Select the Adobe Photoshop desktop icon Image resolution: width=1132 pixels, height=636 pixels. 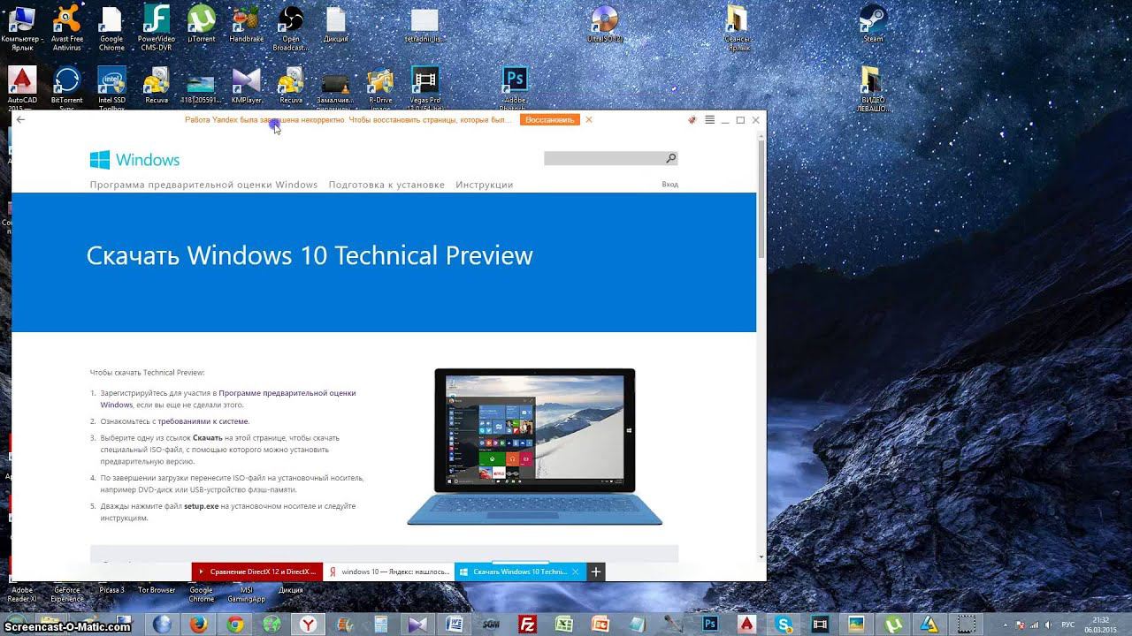515,87
